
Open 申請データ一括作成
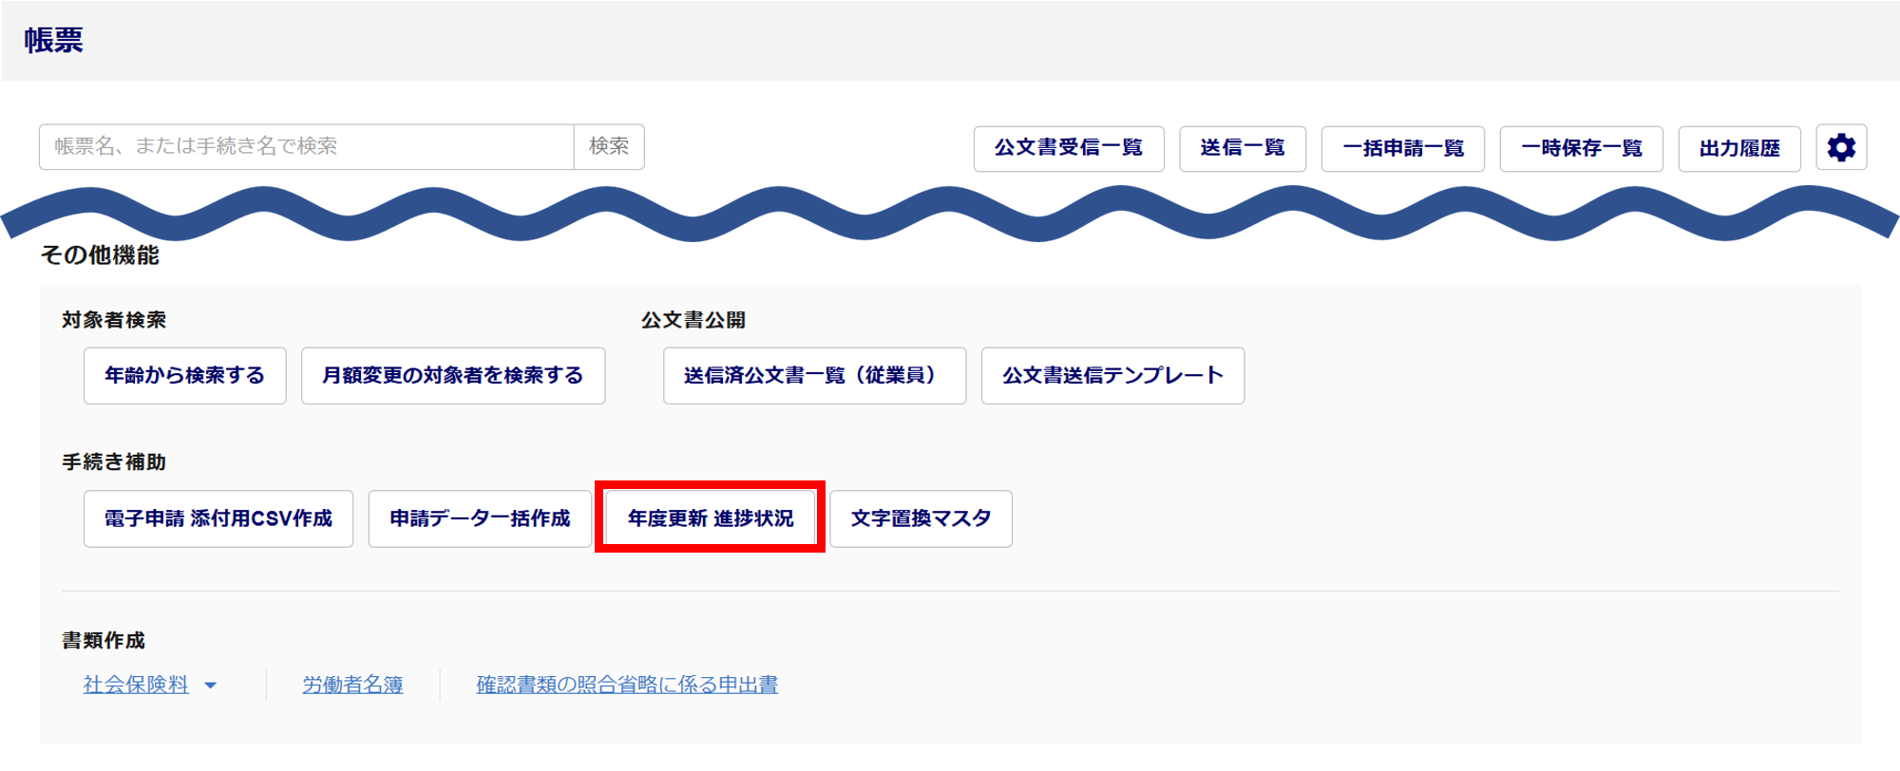click(480, 518)
